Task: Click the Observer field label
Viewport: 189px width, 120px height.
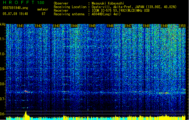Action: point(61,3)
